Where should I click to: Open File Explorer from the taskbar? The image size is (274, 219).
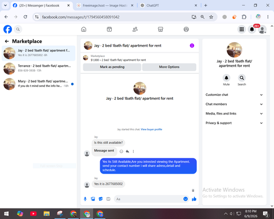tap(47, 214)
